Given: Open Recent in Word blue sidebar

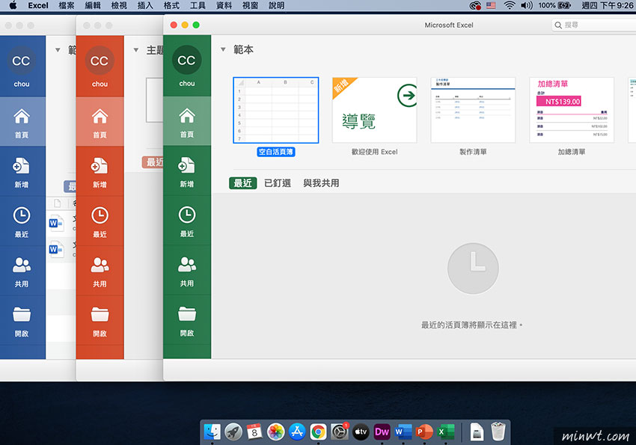Looking at the screenshot, I should tap(22, 221).
